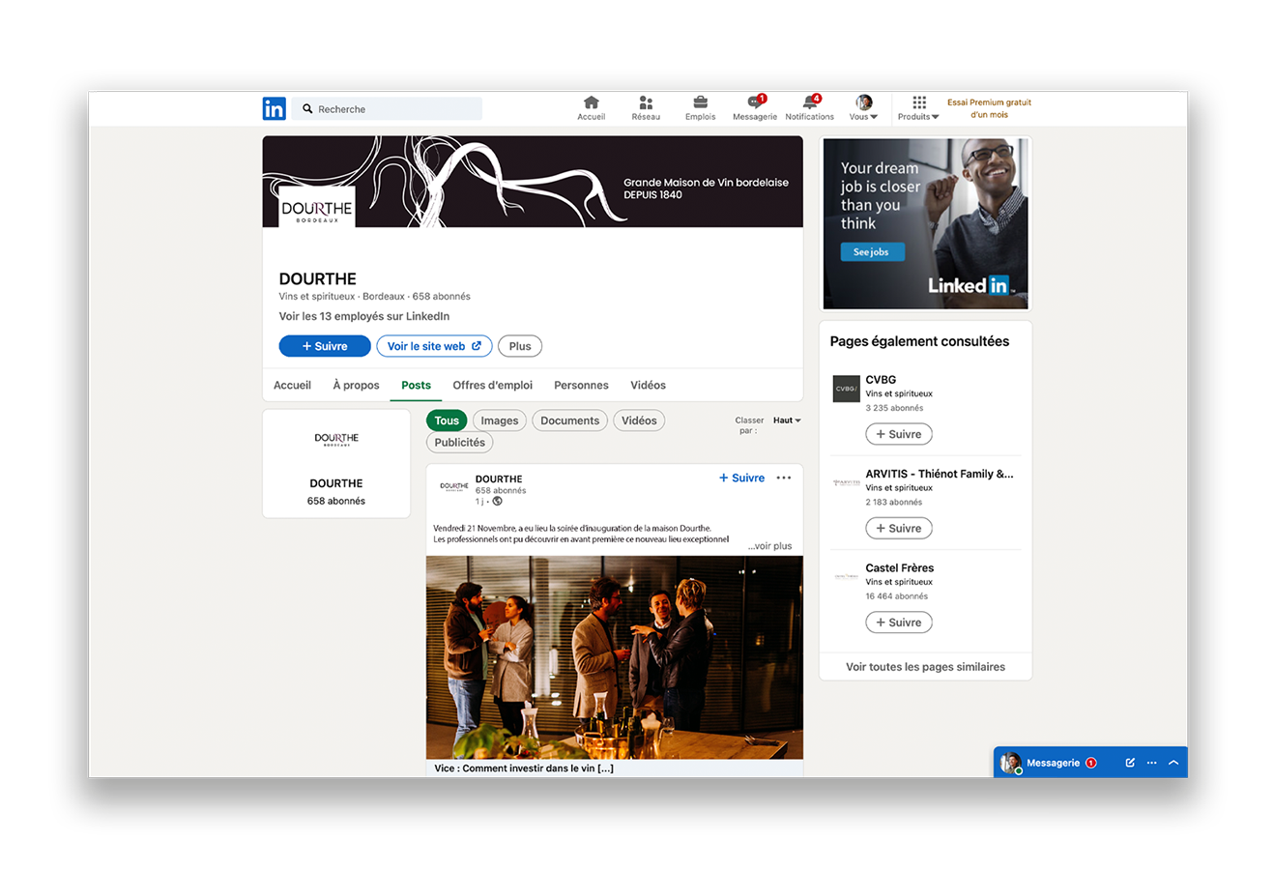Open the Emplois briefcase icon
This screenshot has height=870, width=1274.
[700, 103]
